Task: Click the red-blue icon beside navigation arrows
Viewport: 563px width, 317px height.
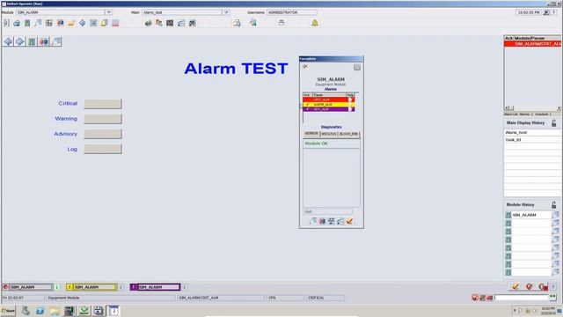Action: 44,41
